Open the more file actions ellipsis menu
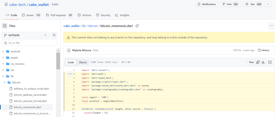The image size is (276, 117). coord(271,26)
